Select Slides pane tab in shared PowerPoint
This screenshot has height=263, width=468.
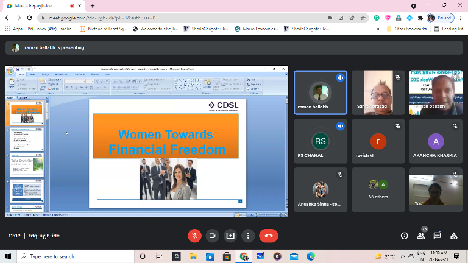pos(10,97)
